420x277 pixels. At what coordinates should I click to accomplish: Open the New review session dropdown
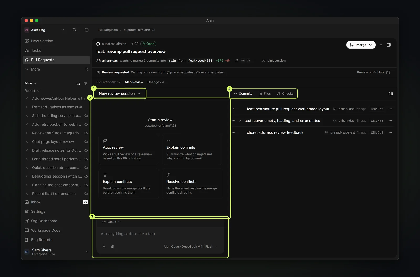(120, 94)
